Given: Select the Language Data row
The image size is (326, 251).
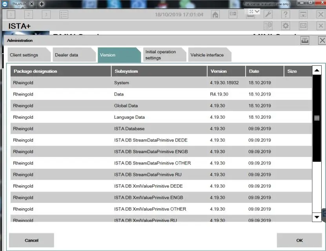Looking at the screenshot, I should (x=161, y=117).
